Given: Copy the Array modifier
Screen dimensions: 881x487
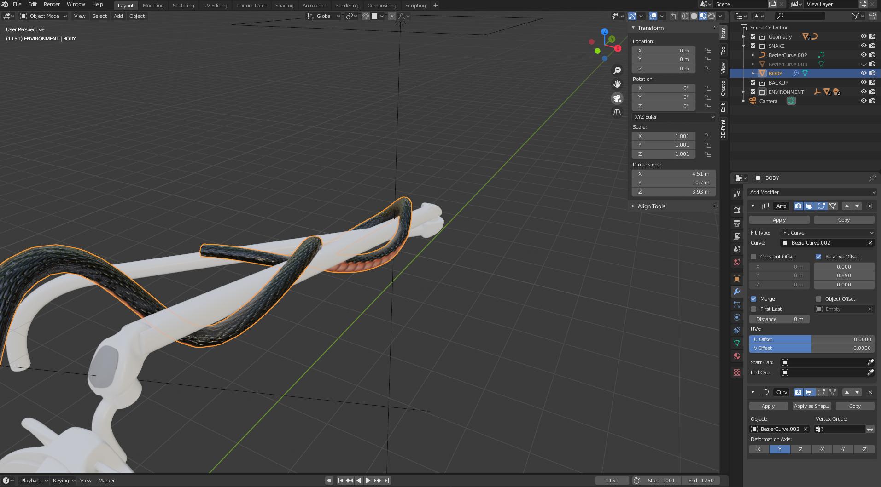Looking at the screenshot, I should pos(844,220).
